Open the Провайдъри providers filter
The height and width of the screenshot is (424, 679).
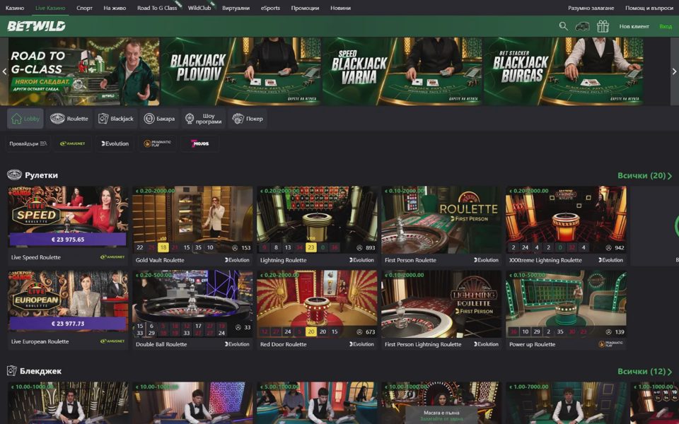[28, 143]
